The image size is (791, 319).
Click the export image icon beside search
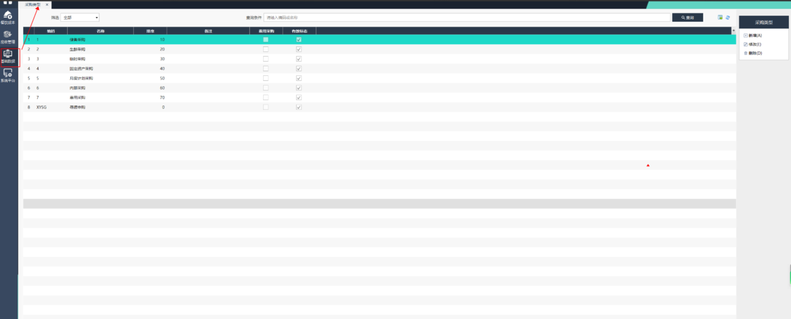coord(720,17)
